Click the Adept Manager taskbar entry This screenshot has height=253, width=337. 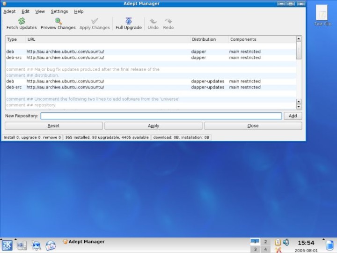click(84, 242)
